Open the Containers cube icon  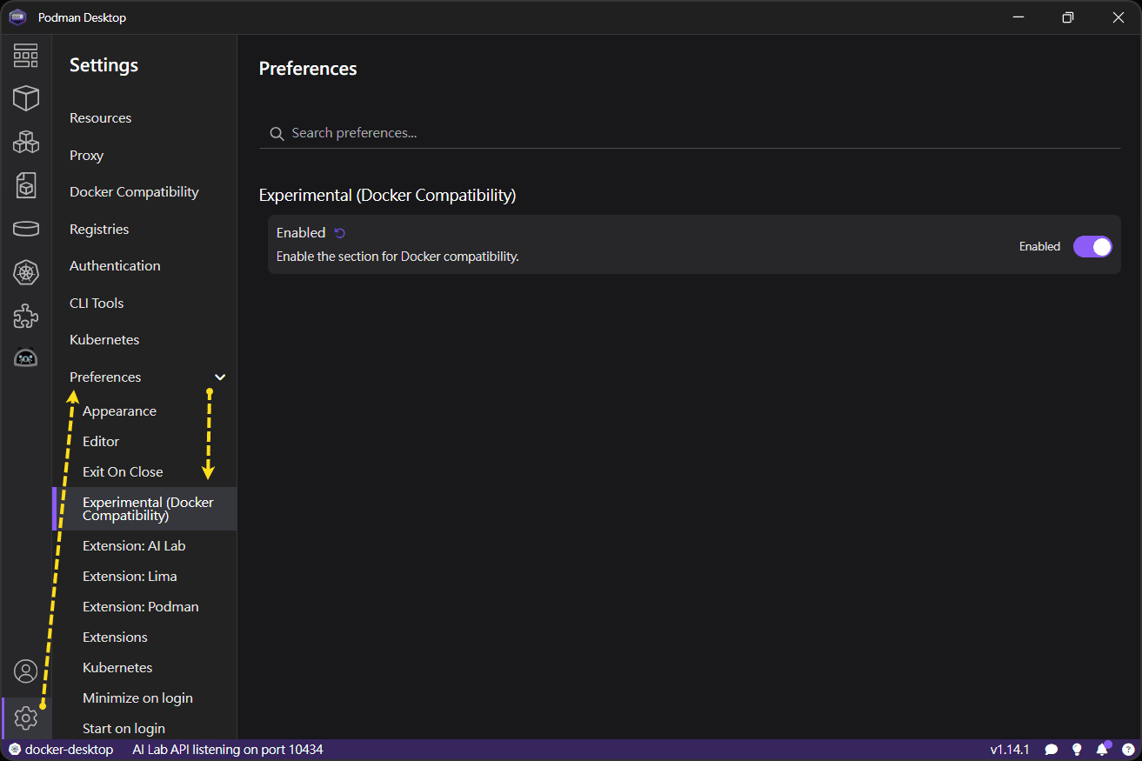[x=26, y=98]
